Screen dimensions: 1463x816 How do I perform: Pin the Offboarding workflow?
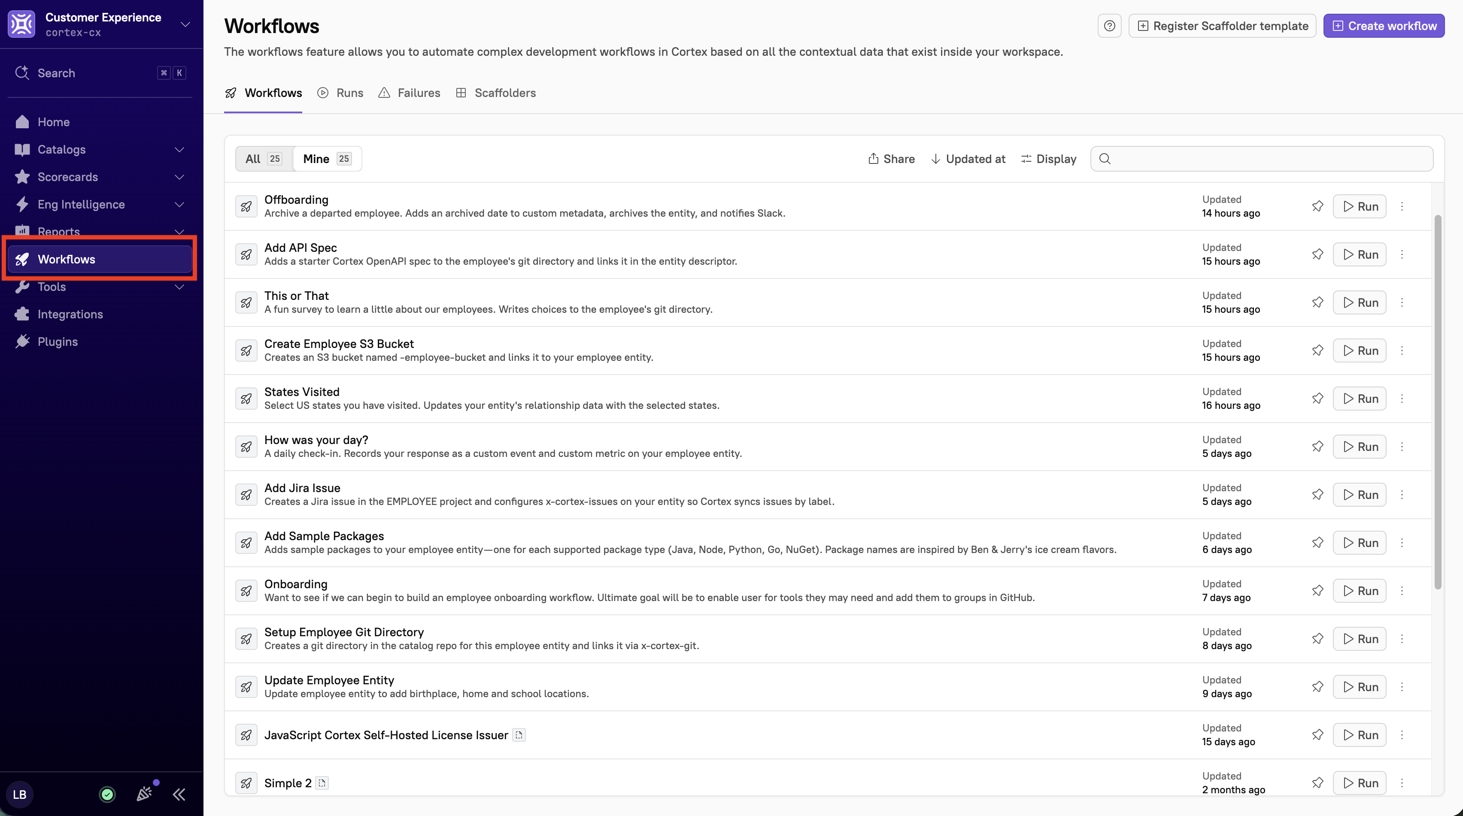coord(1317,206)
